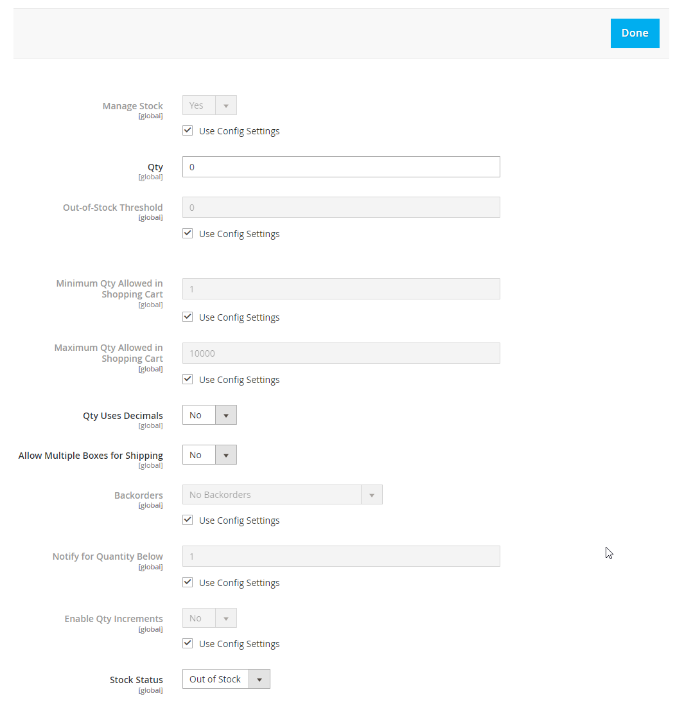Open the Stock Status dropdown
The image size is (684, 721).
226,679
